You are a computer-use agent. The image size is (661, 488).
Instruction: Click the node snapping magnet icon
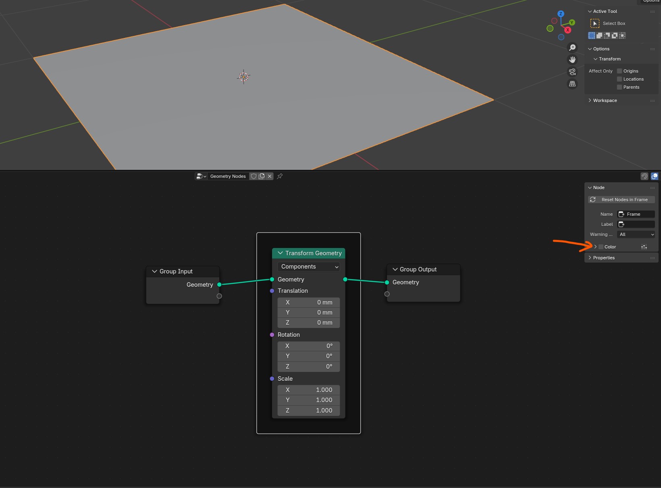(644, 176)
